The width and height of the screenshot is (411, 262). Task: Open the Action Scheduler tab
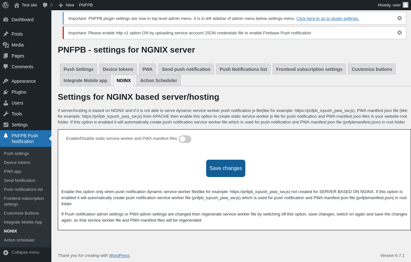click(x=158, y=80)
